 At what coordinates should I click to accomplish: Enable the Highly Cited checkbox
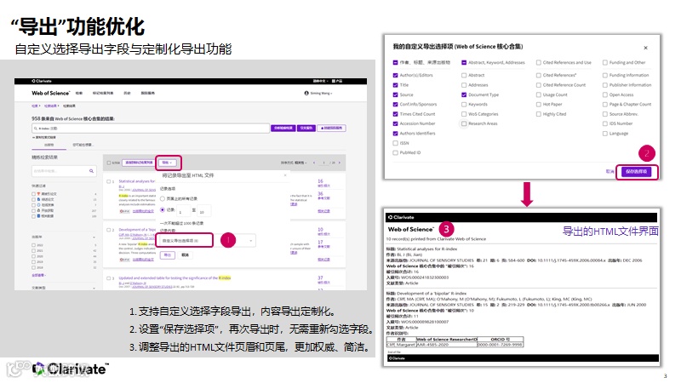tap(539, 114)
